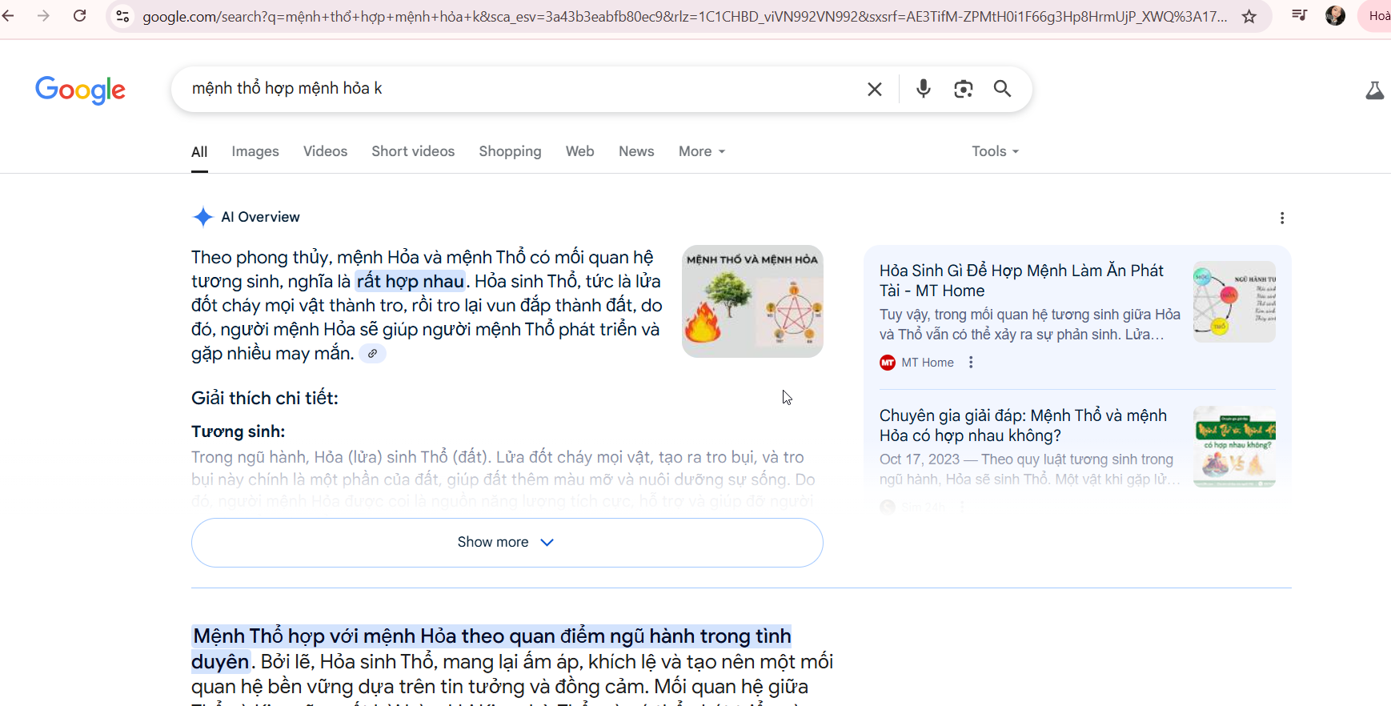Open the green 'có hợp nhau không' thumbnail

1234,447
